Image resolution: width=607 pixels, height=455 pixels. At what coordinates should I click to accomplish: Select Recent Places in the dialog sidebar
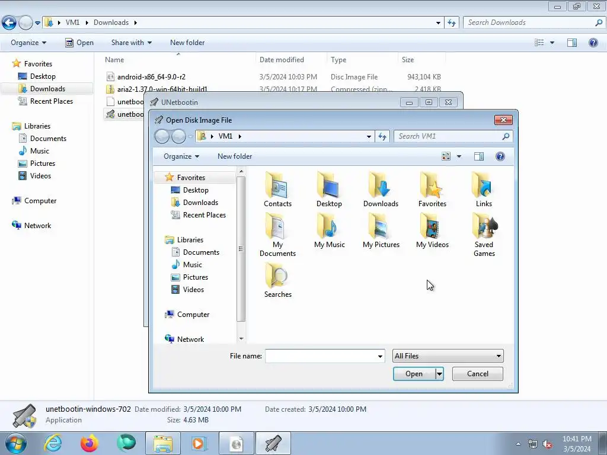click(x=204, y=214)
